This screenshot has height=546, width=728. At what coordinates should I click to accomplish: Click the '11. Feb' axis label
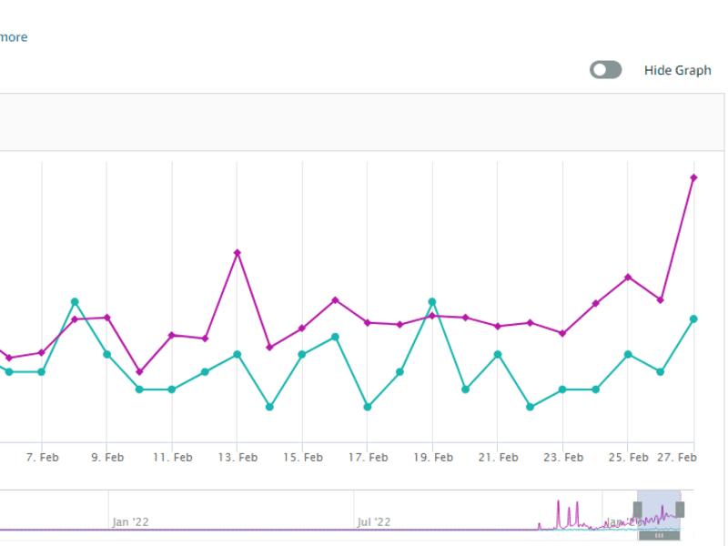click(173, 458)
